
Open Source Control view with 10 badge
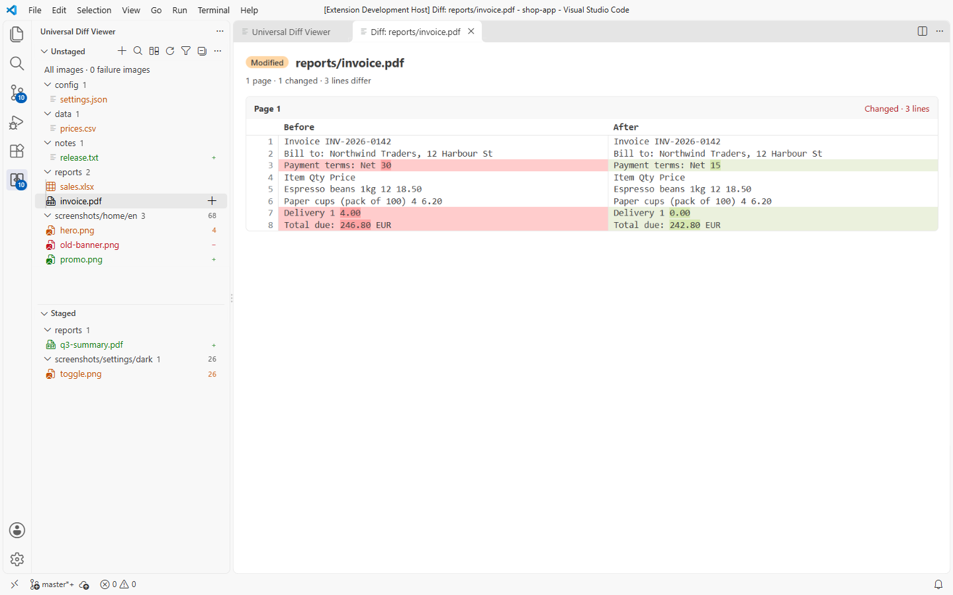click(17, 93)
